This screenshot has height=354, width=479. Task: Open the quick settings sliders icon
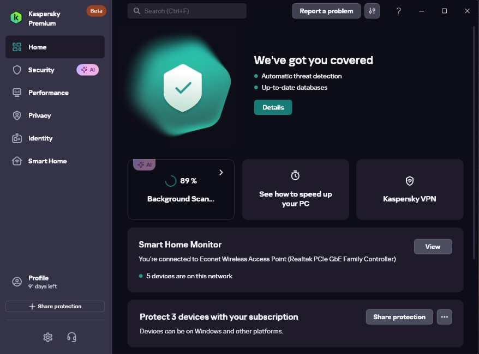(x=372, y=11)
